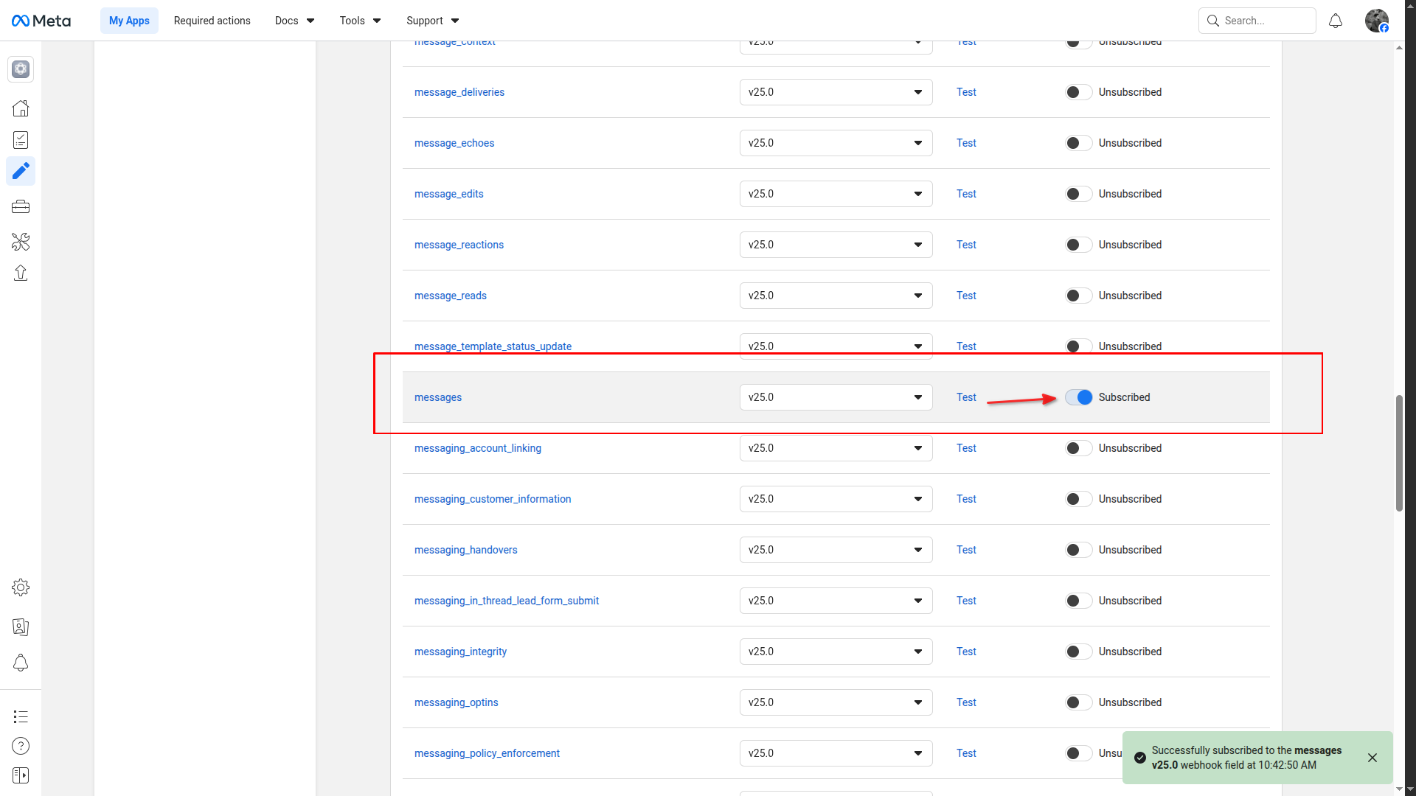
Task: Open the Docs menu
Action: (294, 21)
